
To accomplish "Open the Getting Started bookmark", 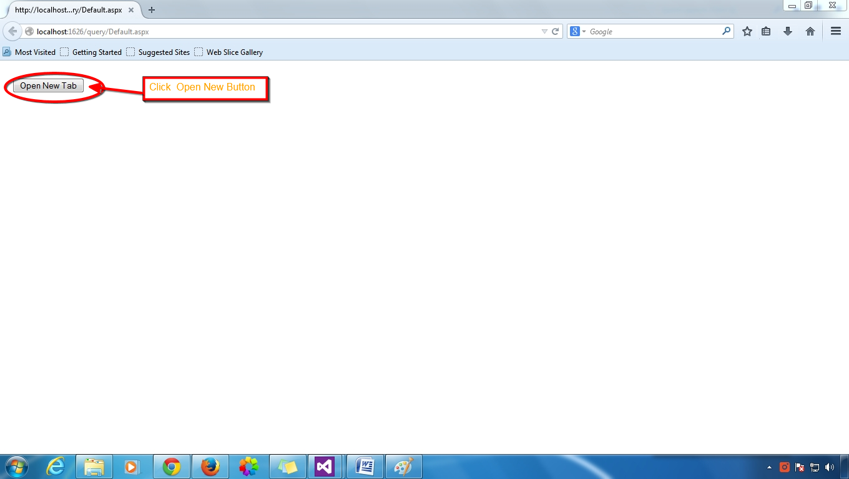I will pos(91,52).
